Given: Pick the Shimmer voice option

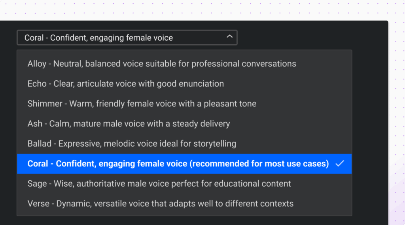Looking at the screenshot, I should point(142,104).
